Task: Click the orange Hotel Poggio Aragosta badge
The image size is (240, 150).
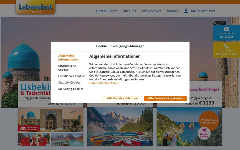Action: (209, 121)
